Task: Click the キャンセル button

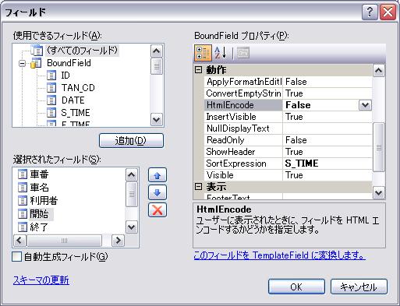Action: click(359, 287)
